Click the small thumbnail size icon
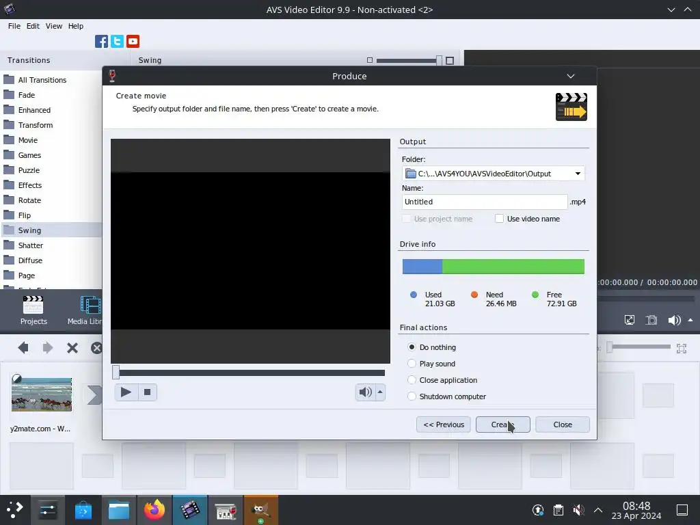The height and width of the screenshot is (525, 700). click(370, 60)
